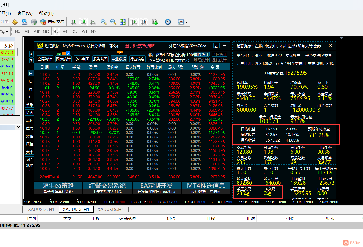Viewport: 363px width, 247px height.
Task: Click the 交易品种 column header
Action: (127, 218)
